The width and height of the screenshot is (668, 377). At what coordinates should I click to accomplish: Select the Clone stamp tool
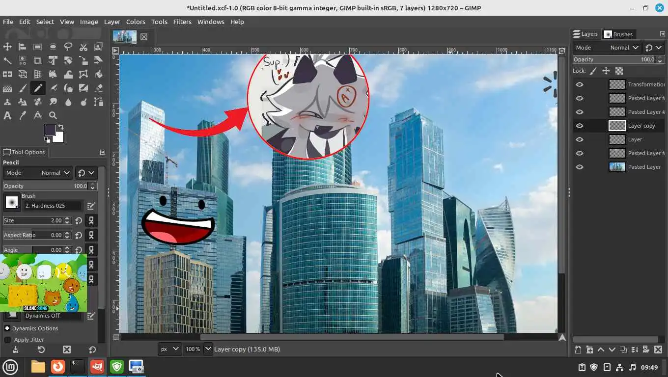[x=7, y=102]
